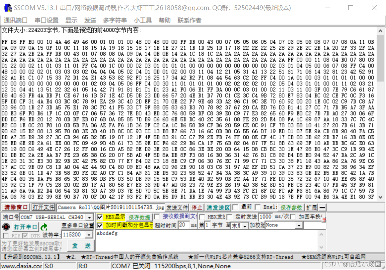This screenshot has width=386, height=270.
Task: Click the 文件大小:224203字节 preview header line
Action: (x=72, y=30)
